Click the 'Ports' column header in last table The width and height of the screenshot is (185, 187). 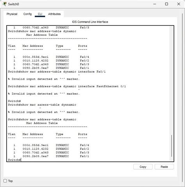tap(83, 134)
